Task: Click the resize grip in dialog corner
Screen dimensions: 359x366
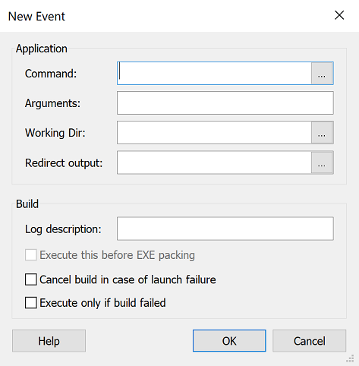Action: click(350, 358)
